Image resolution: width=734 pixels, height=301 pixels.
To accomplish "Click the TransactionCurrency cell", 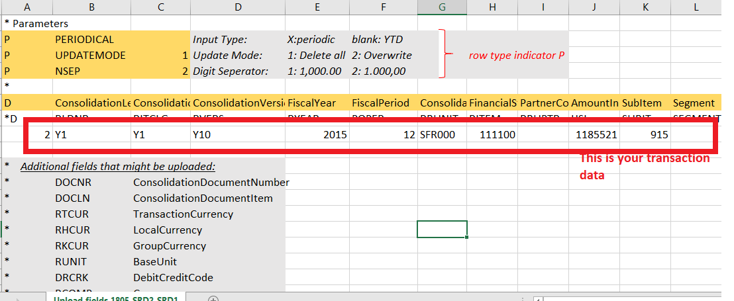I will coord(183,214).
